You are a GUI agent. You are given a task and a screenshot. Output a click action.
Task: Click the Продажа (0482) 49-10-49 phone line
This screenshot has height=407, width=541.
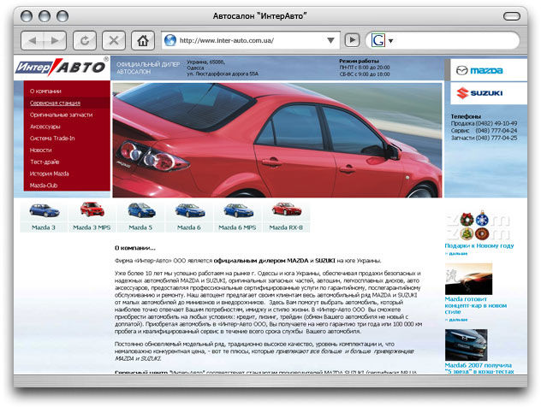484,123
